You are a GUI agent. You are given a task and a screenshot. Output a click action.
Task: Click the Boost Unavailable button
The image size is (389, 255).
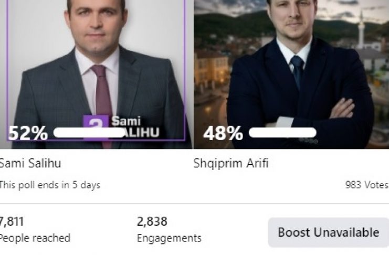[x=328, y=232]
